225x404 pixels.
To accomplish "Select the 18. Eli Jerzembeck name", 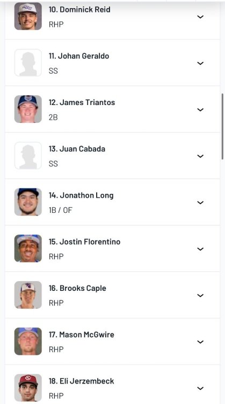I will coord(82,381).
